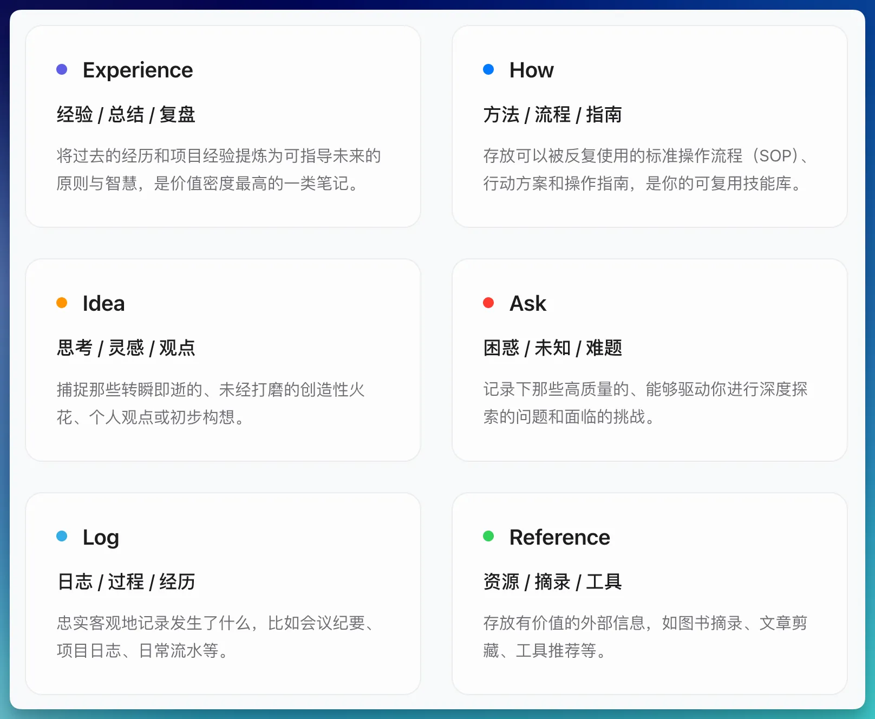Click the subtitle 方法 / 流程 / 指南
The width and height of the screenshot is (875, 719).
552,115
